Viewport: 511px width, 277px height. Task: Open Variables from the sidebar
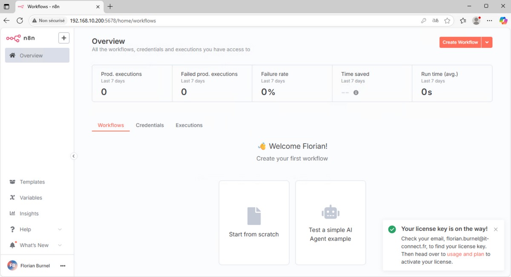[x=30, y=198]
